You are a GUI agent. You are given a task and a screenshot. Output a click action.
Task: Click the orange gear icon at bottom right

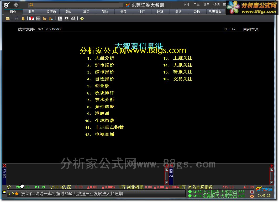coord(252,196)
